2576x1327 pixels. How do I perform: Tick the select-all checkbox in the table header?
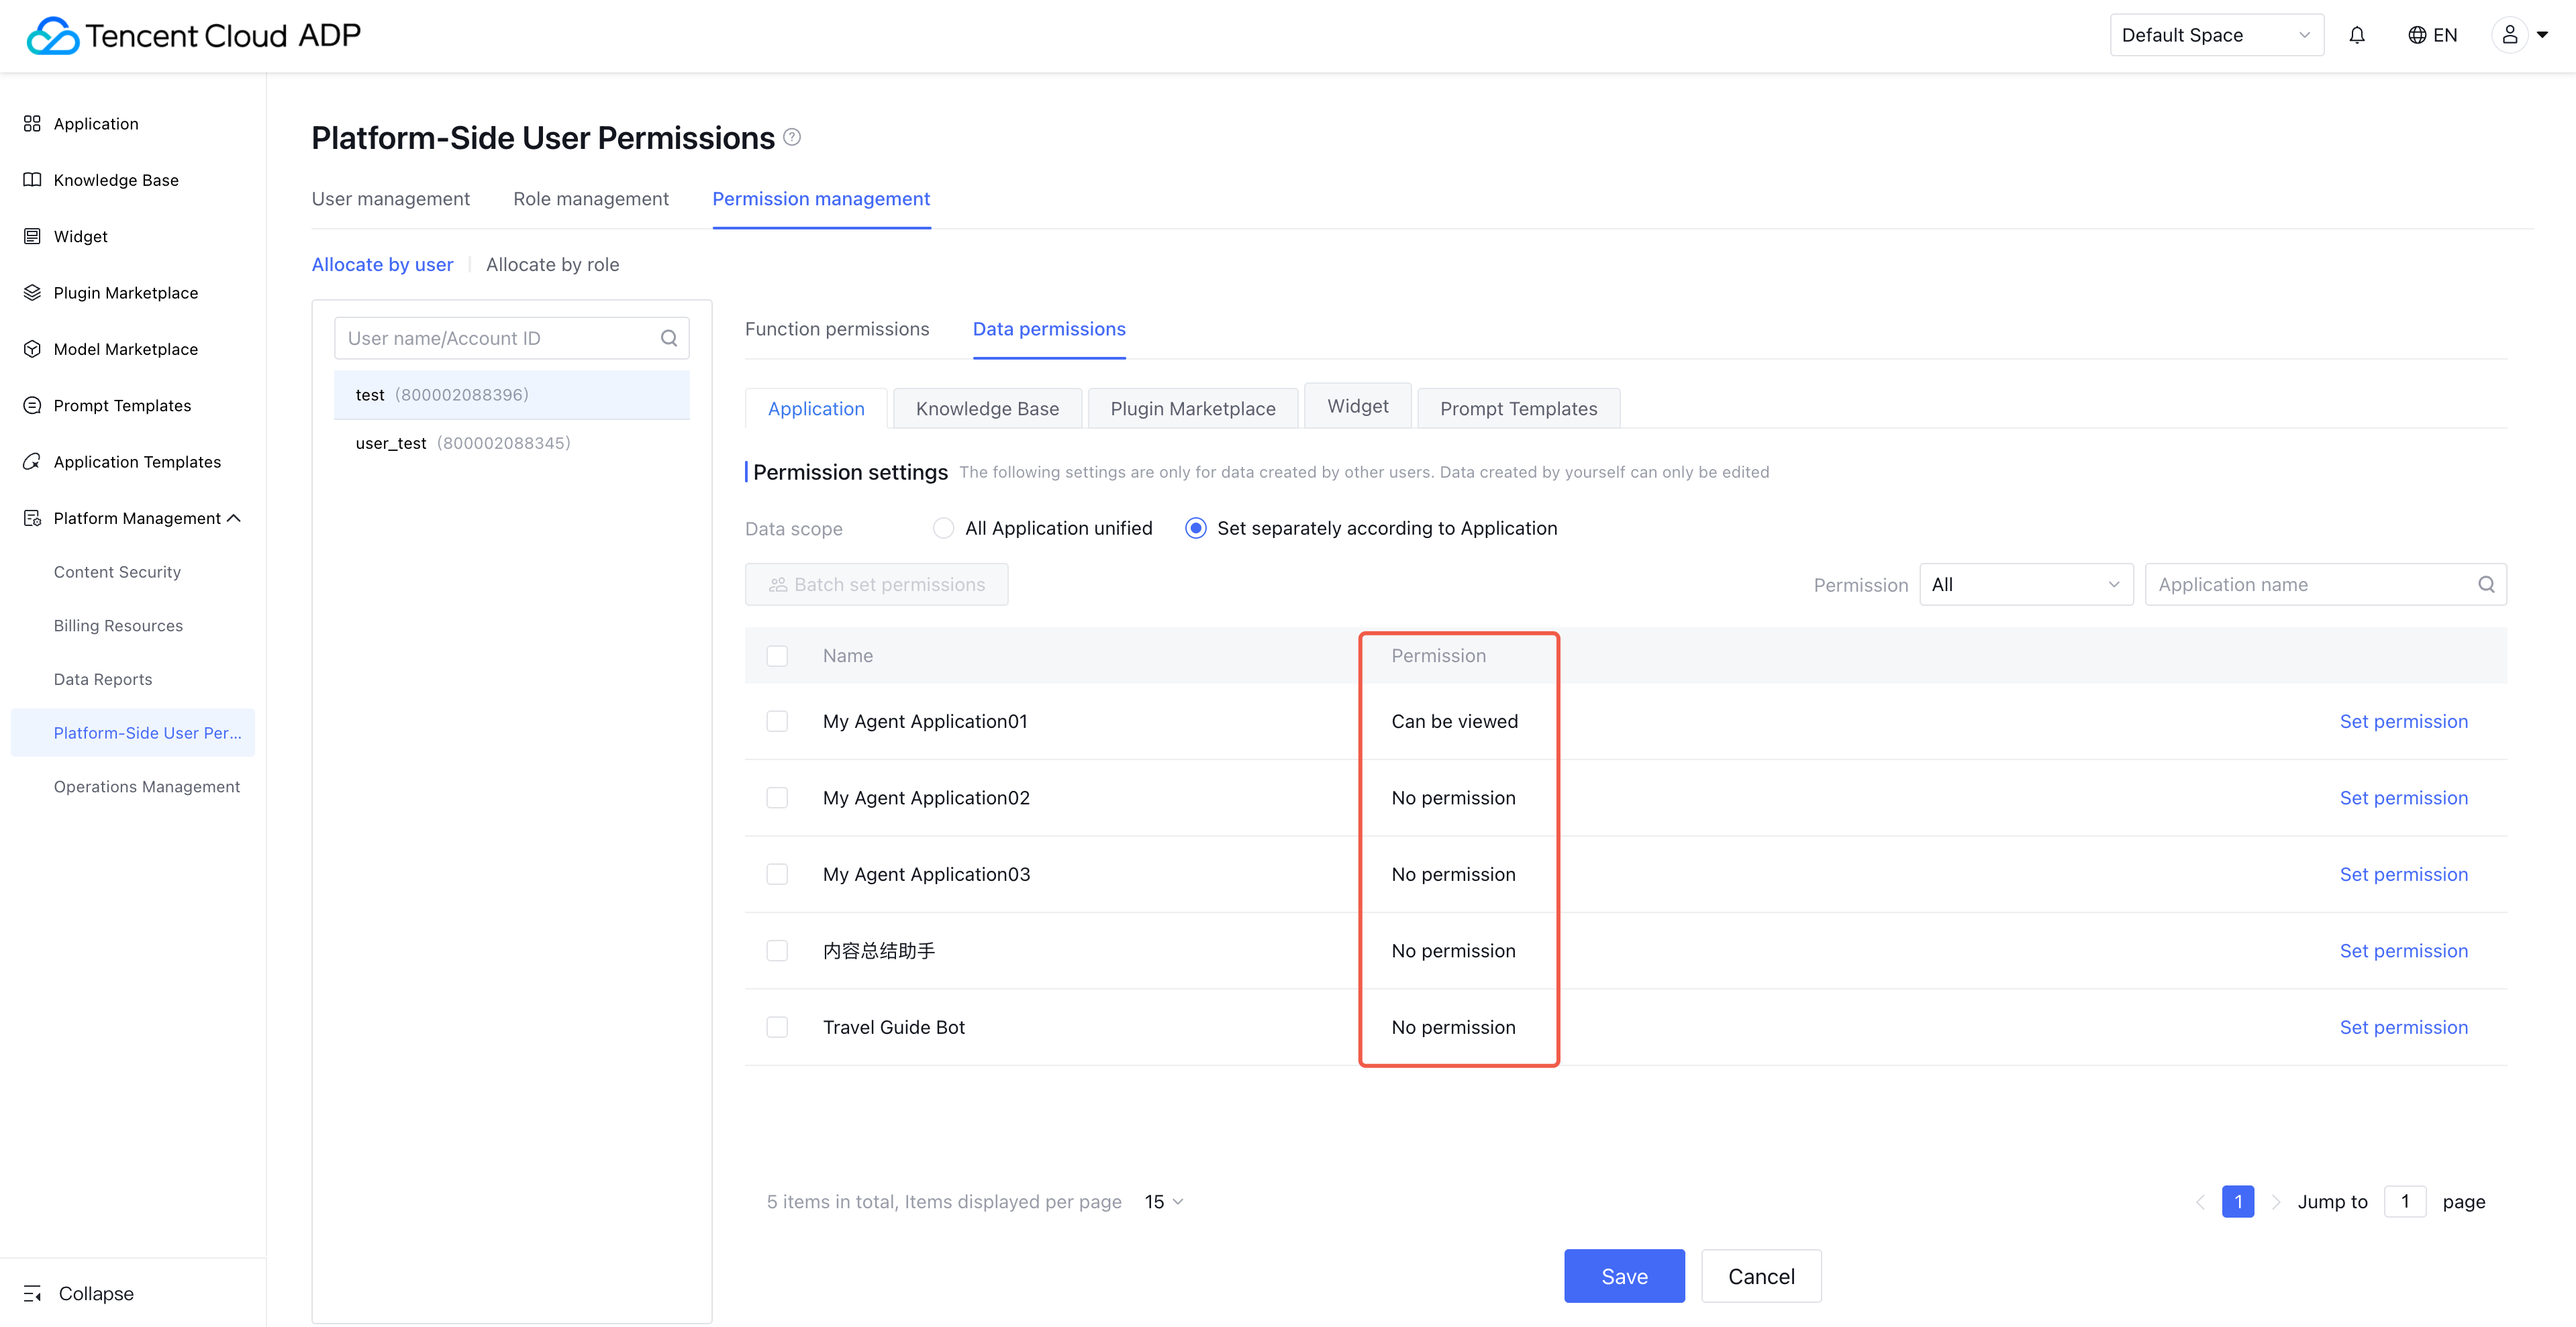777,657
